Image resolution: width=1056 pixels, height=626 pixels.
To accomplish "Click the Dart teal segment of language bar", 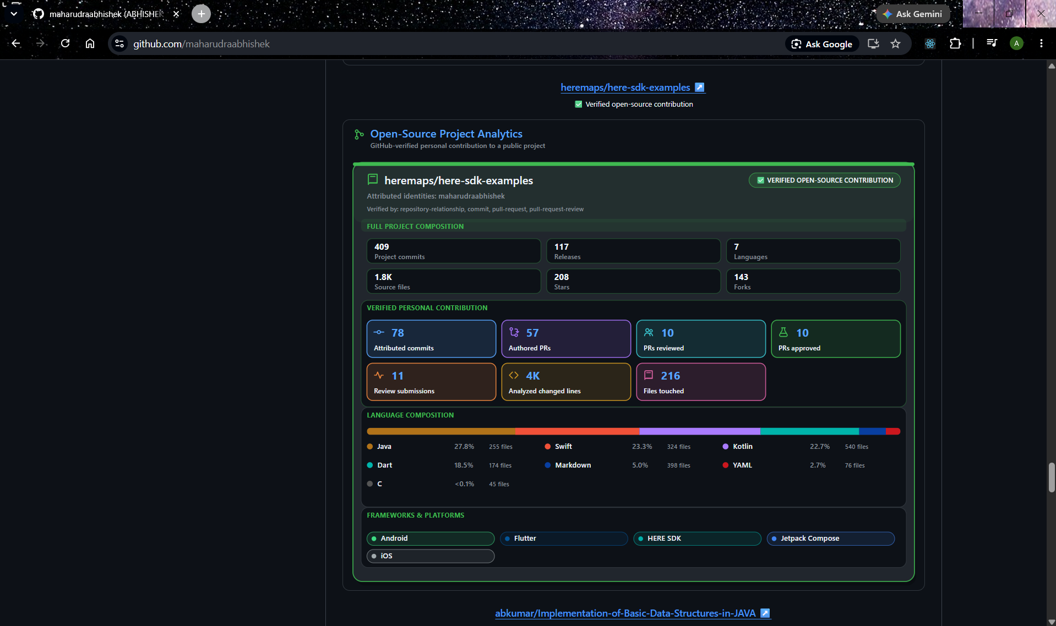I will [809, 431].
